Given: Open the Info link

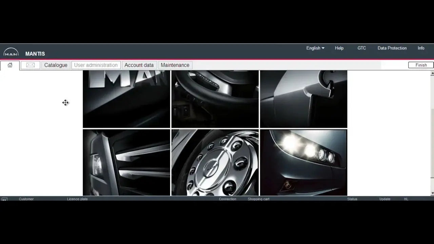Looking at the screenshot, I should pyautogui.click(x=421, y=48).
